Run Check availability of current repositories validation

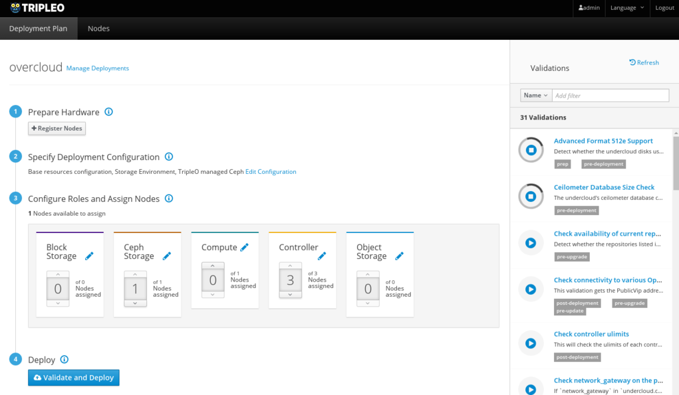[x=531, y=243]
